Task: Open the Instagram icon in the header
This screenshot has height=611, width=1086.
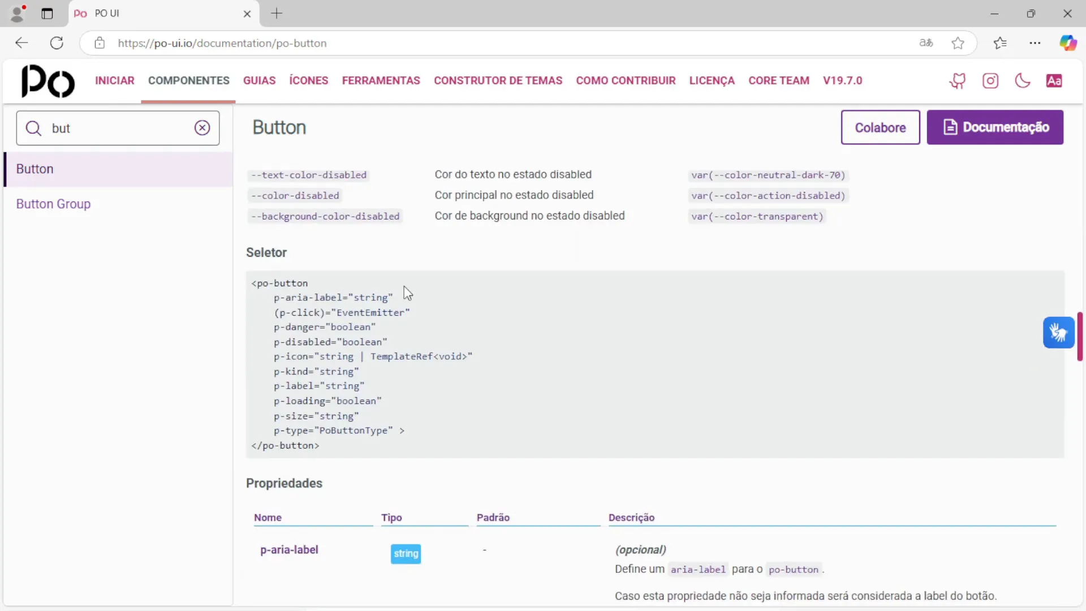Action: click(991, 81)
